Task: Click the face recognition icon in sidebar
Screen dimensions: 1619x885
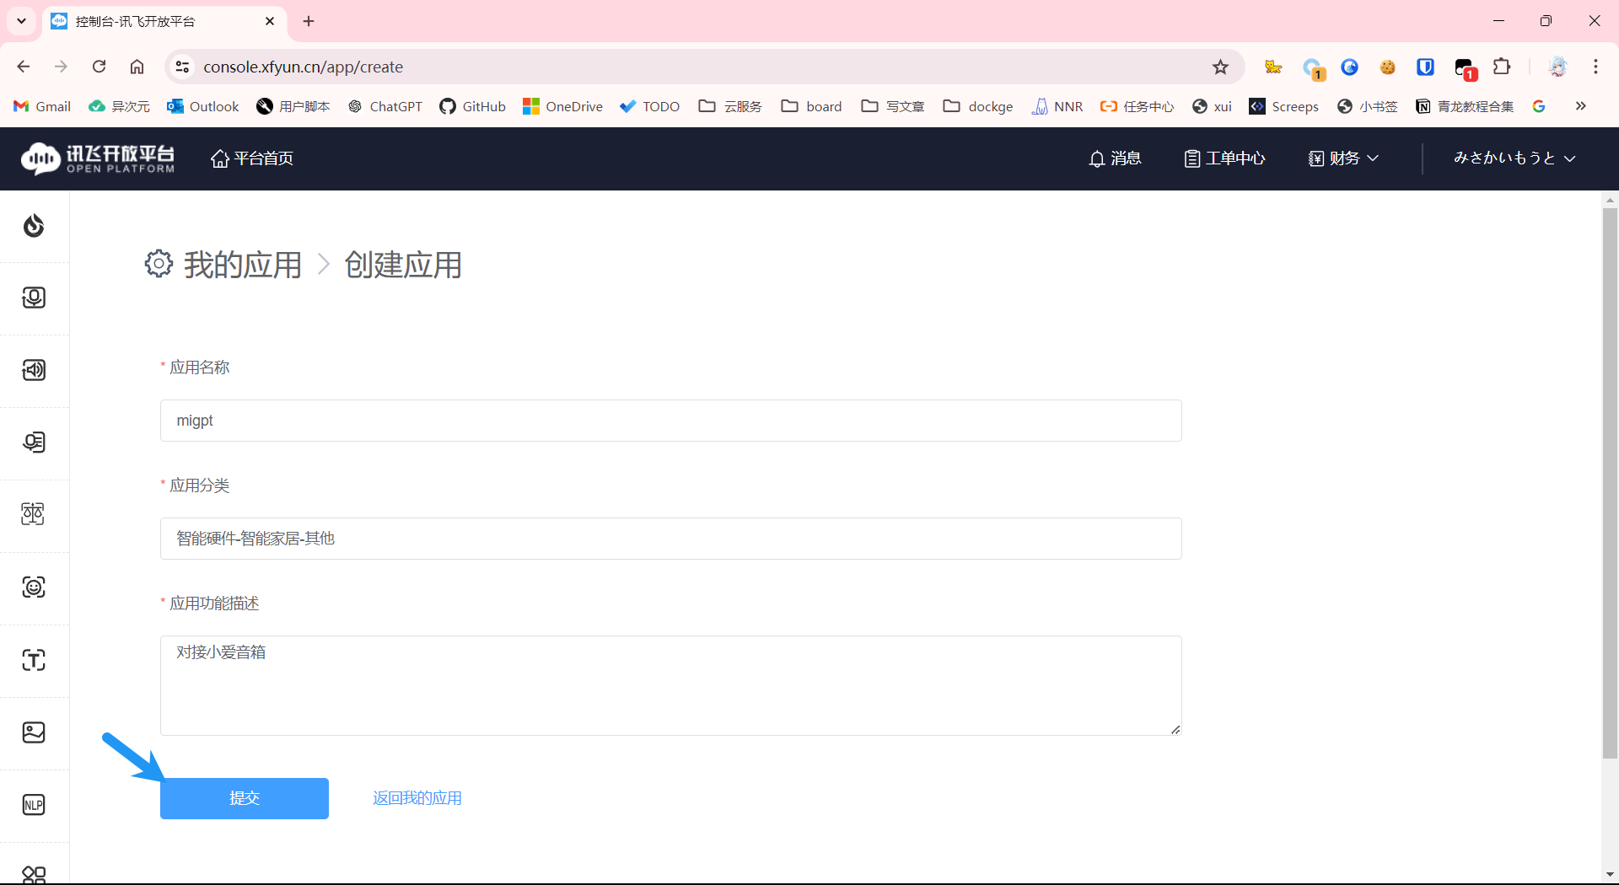Action: pyautogui.click(x=34, y=587)
